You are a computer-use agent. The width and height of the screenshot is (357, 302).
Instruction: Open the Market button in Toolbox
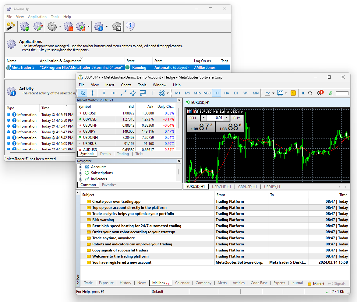coord(316,283)
